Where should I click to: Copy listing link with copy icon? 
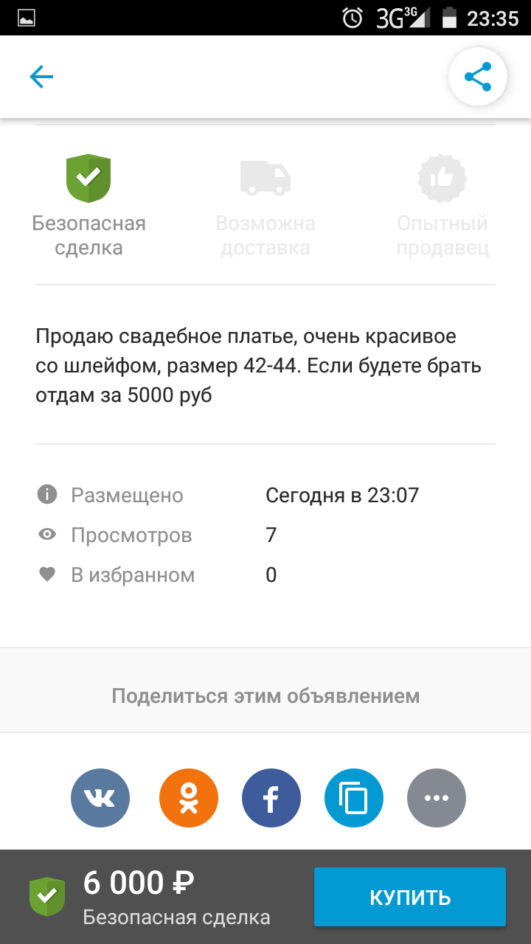click(x=354, y=798)
